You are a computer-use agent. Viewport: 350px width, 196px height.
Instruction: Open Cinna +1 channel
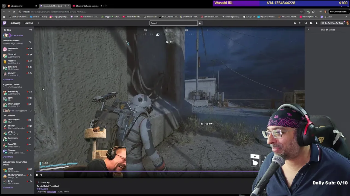[17, 56]
